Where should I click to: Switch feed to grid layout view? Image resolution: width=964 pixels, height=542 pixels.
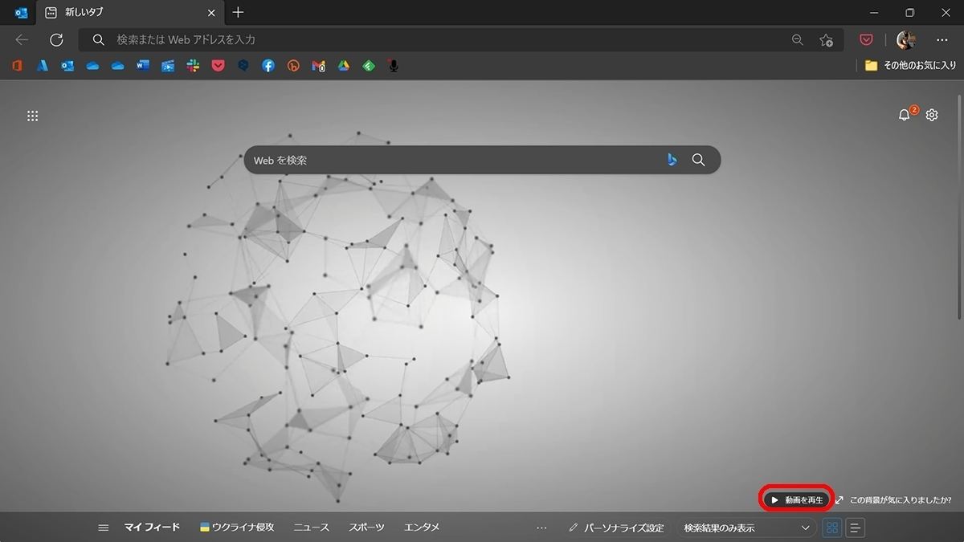coord(832,528)
